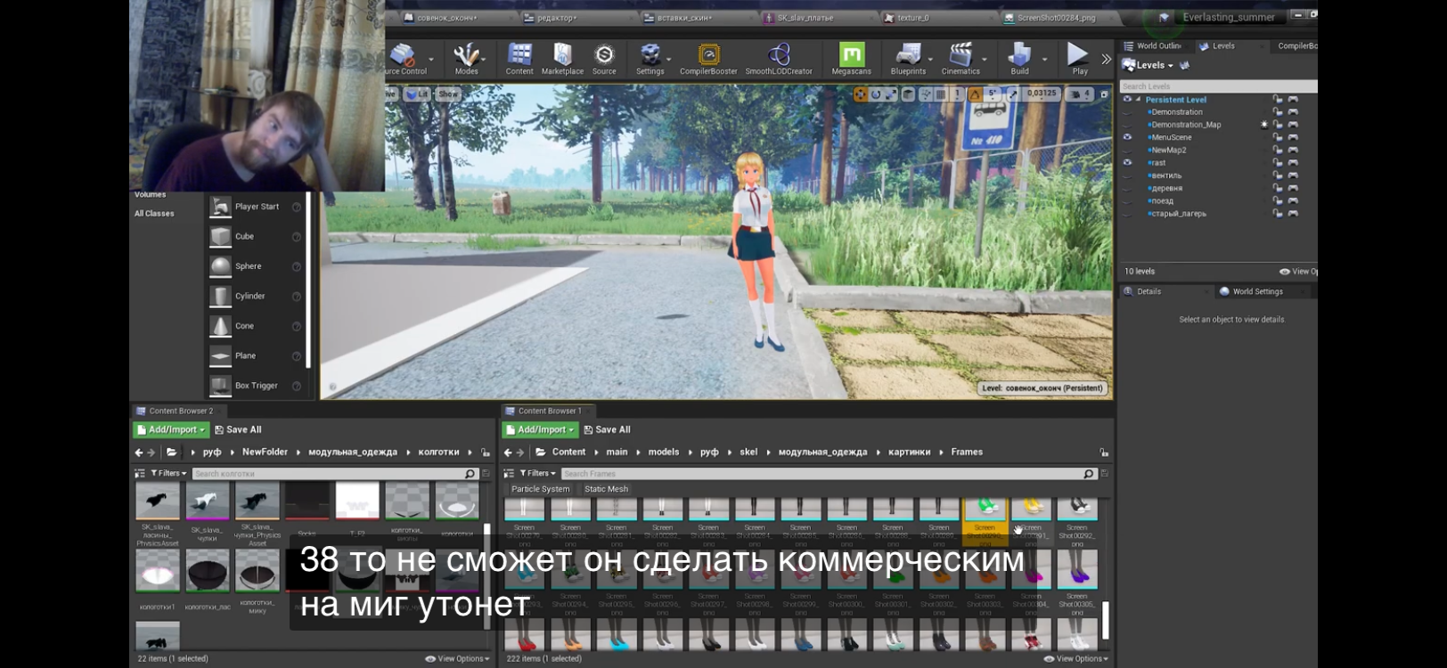Screen dimensions: 1447x668
Task: Click Save All in Content Browser 2
Action: tap(238, 429)
